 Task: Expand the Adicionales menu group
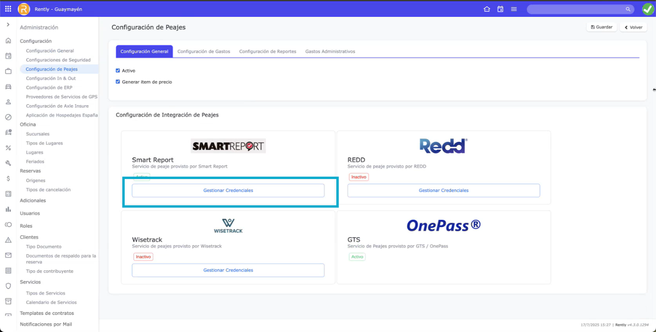coord(33,201)
